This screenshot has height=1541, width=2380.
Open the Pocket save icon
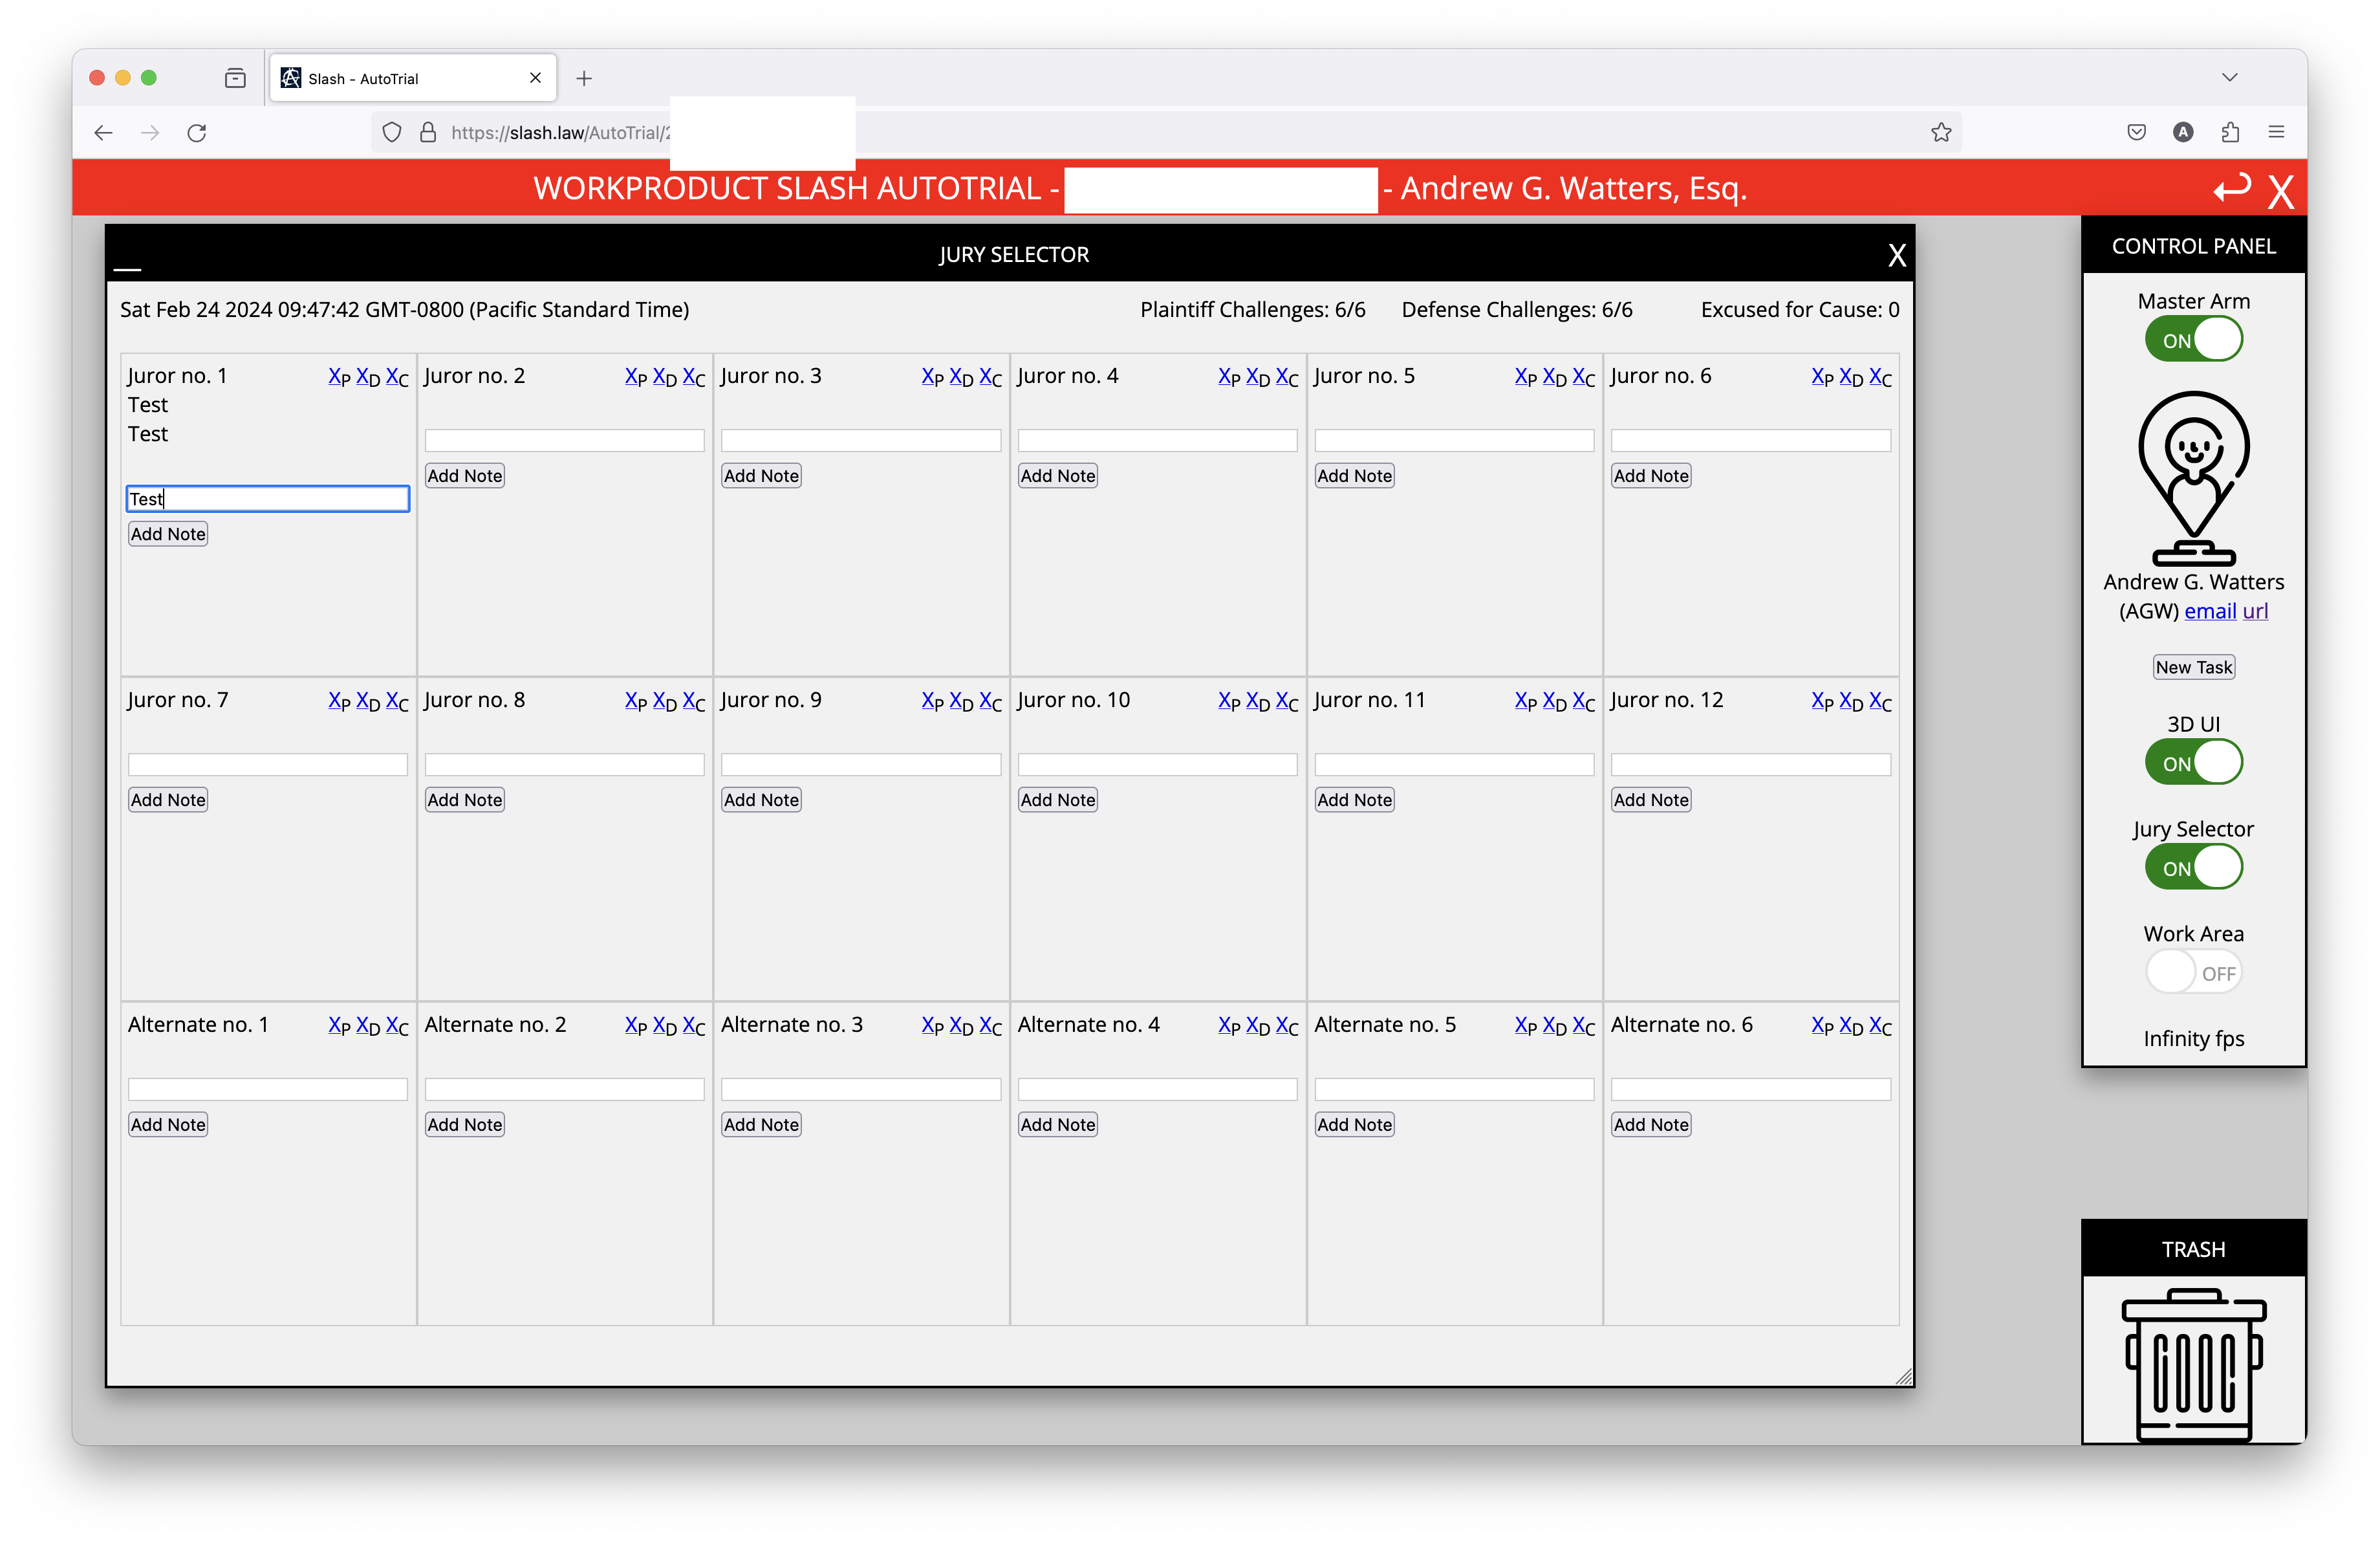tap(2136, 132)
